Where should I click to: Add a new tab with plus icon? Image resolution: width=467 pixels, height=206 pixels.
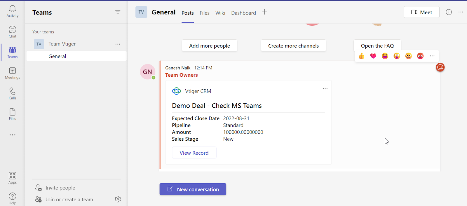coord(264,12)
